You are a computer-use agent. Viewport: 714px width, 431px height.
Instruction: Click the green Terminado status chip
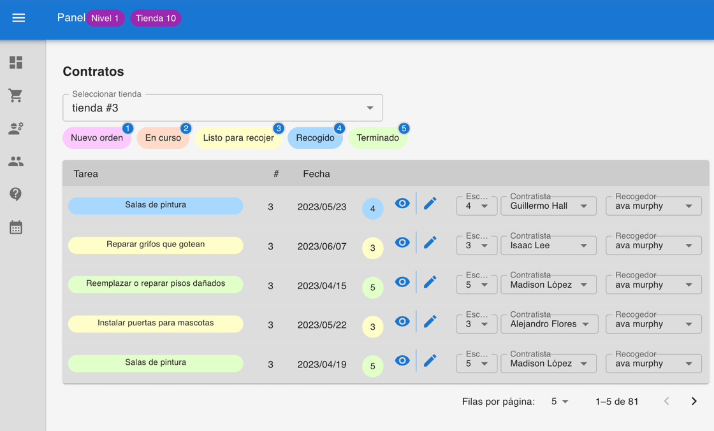[x=377, y=138]
